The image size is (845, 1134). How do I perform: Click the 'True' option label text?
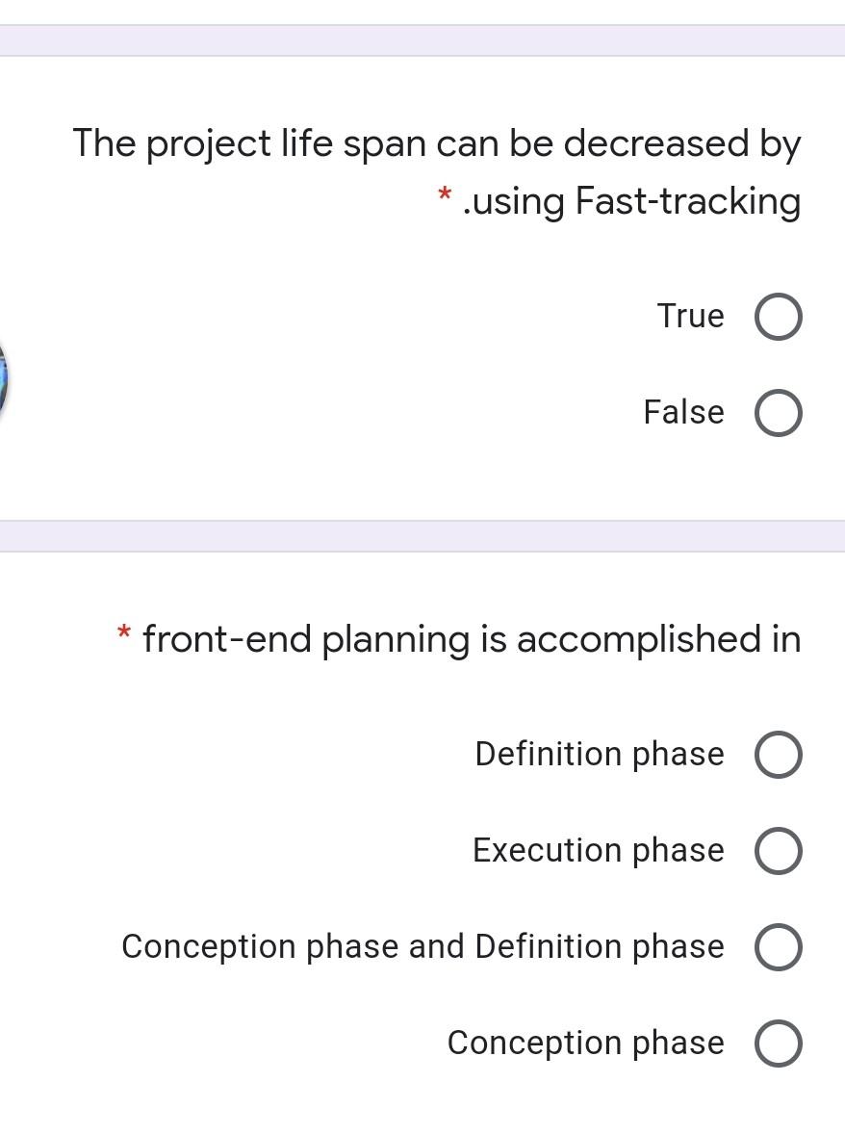690,316
